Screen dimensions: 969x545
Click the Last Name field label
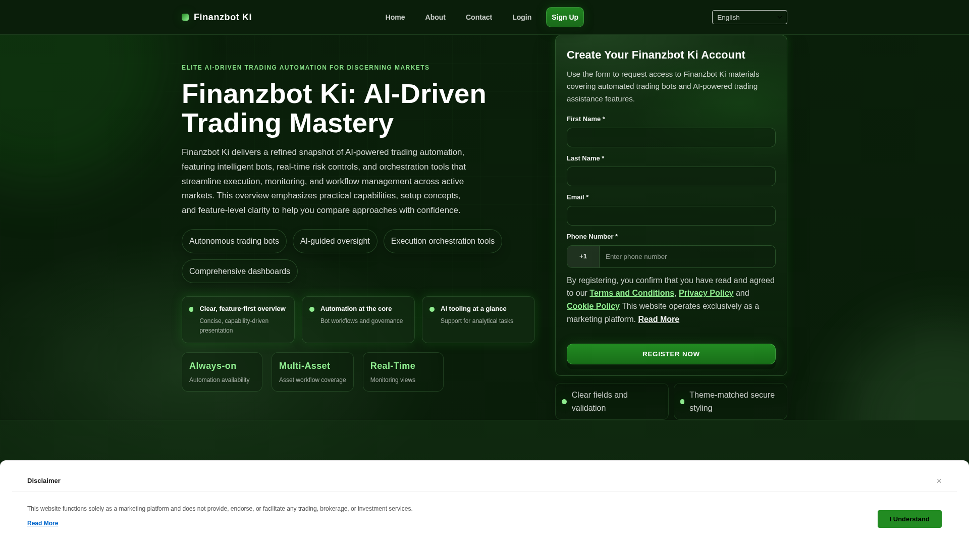[585, 158]
